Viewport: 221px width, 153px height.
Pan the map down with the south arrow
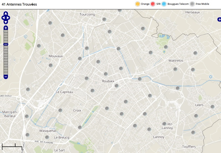(x=6, y=22)
